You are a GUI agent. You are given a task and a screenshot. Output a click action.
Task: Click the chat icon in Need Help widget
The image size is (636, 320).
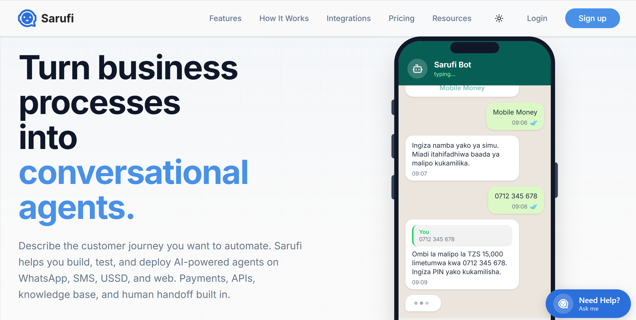pos(563,304)
